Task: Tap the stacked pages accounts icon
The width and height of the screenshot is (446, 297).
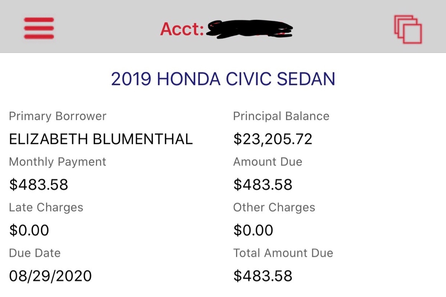Action: (x=408, y=29)
